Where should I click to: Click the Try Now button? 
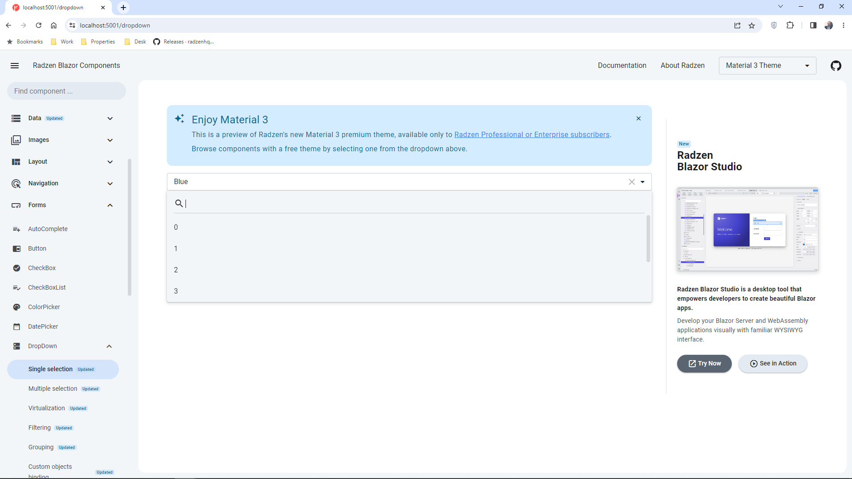[704, 363]
